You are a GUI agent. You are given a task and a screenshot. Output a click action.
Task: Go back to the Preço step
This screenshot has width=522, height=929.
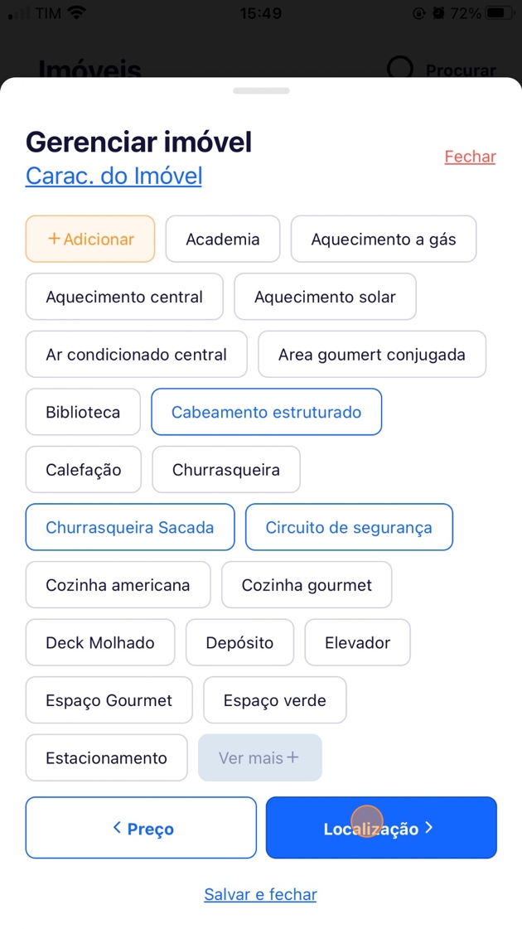141,828
